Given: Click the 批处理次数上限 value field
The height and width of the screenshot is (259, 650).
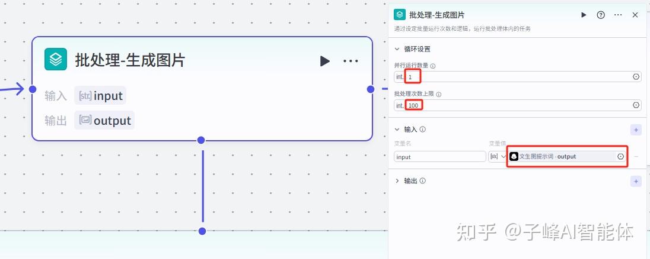Looking at the screenshot, I should click(516, 105).
